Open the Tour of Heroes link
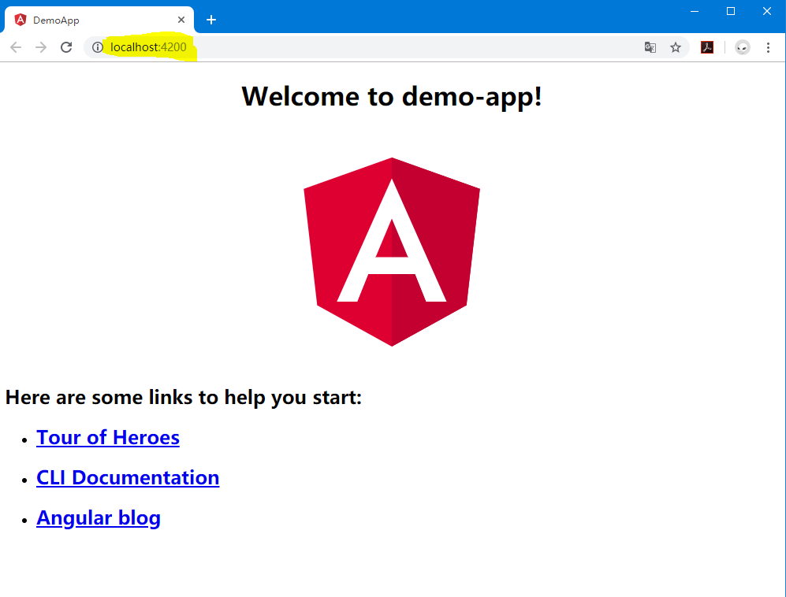This screenshot has height=597, width=786. [108, 438]
